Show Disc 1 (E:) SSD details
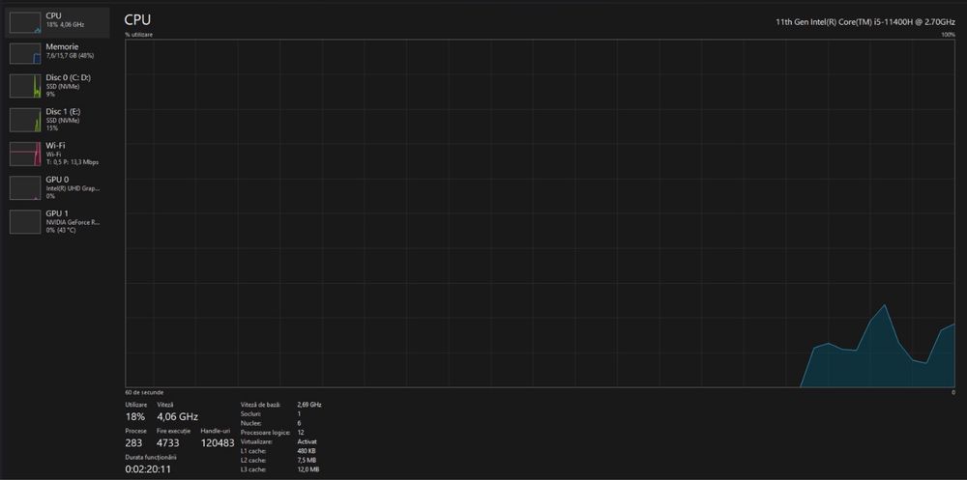 click(x=57, y=120)
